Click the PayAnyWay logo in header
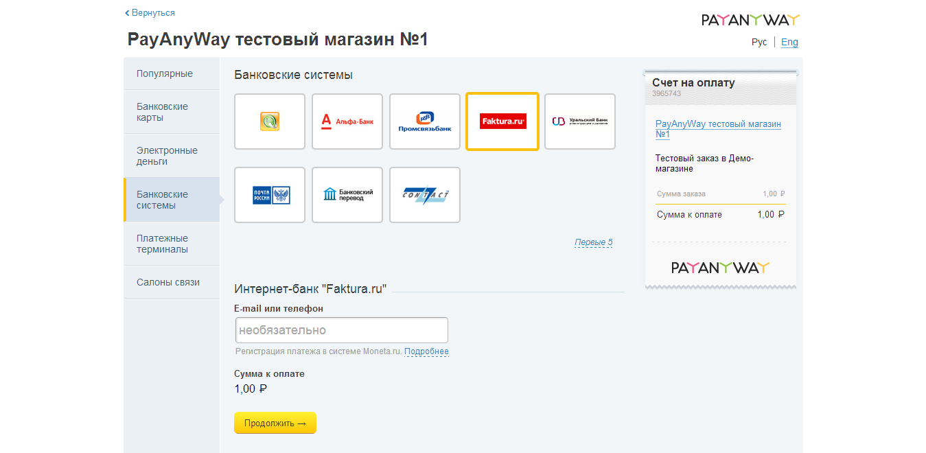926x453 pixels. (x=750, y=20)
